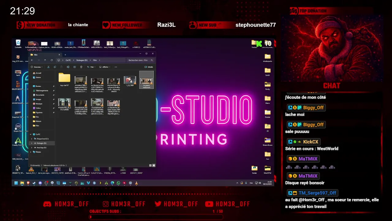Expand Stokages (D:) node arrow

[x=32, y=143]
